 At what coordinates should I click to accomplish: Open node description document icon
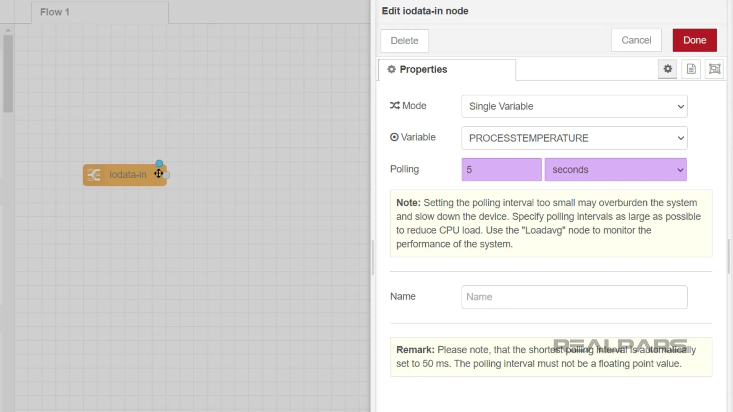pos(691,69)
